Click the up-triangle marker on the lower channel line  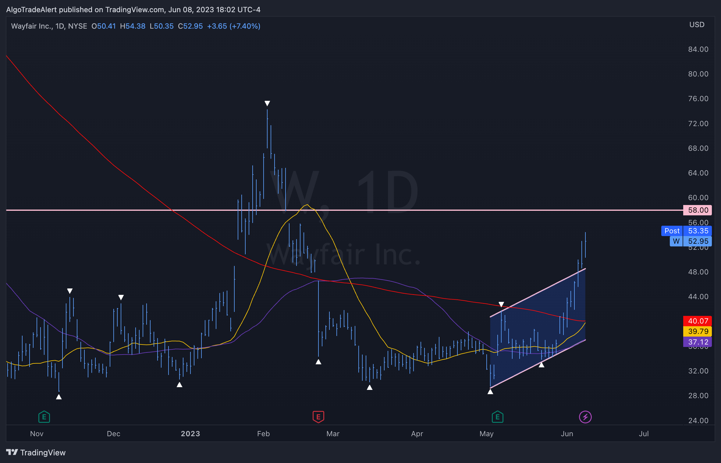pos(542,365)
